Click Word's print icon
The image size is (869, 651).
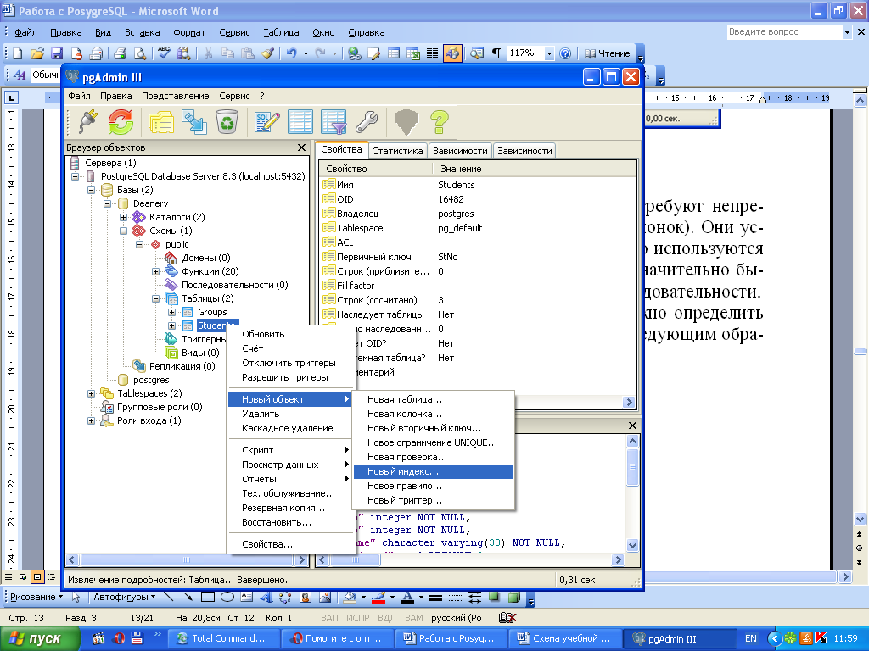[x=120, y=53]
